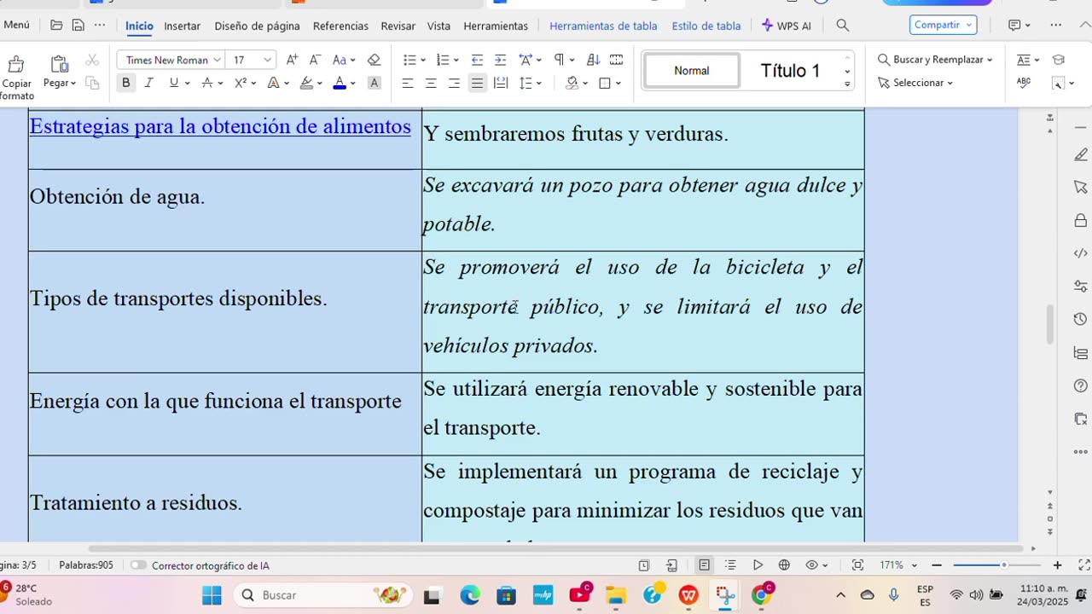This screenshot has height=614, width=1092.
Task: Click the distributed alignment icon
Action: coord(501,83)
